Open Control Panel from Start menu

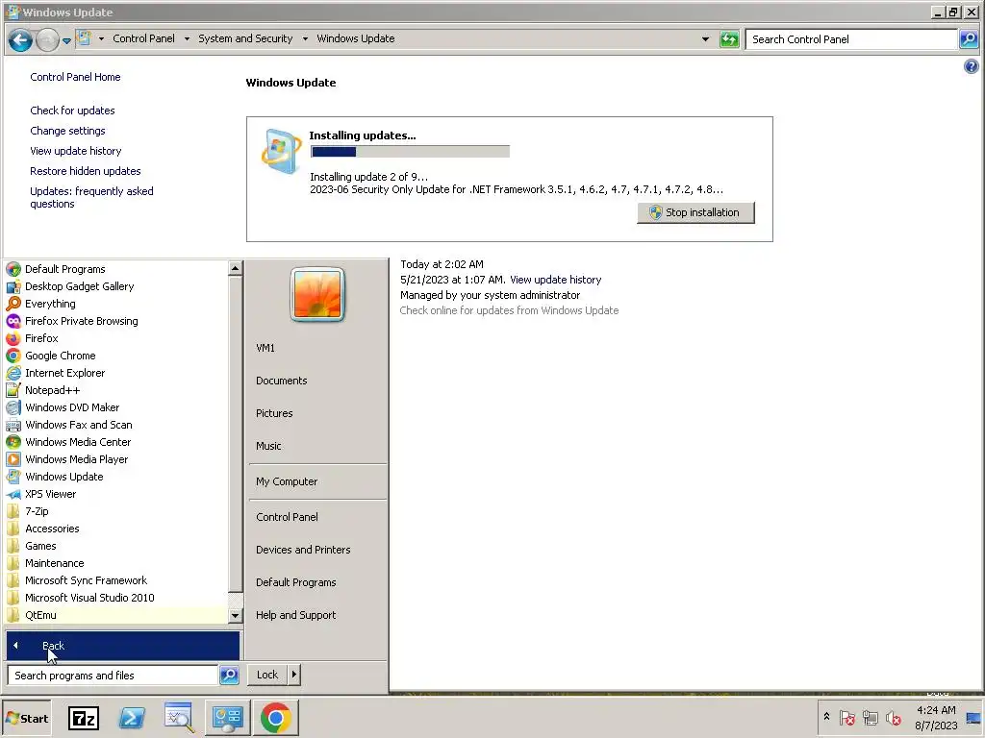pos(287,517)
